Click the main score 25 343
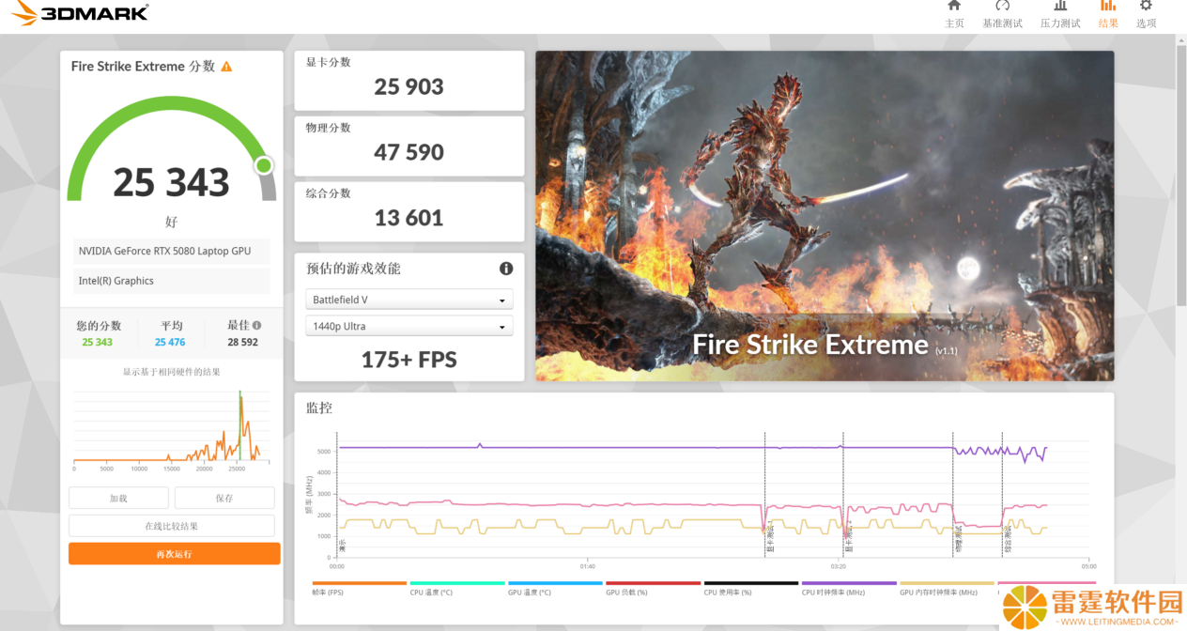 click(171, 182)
